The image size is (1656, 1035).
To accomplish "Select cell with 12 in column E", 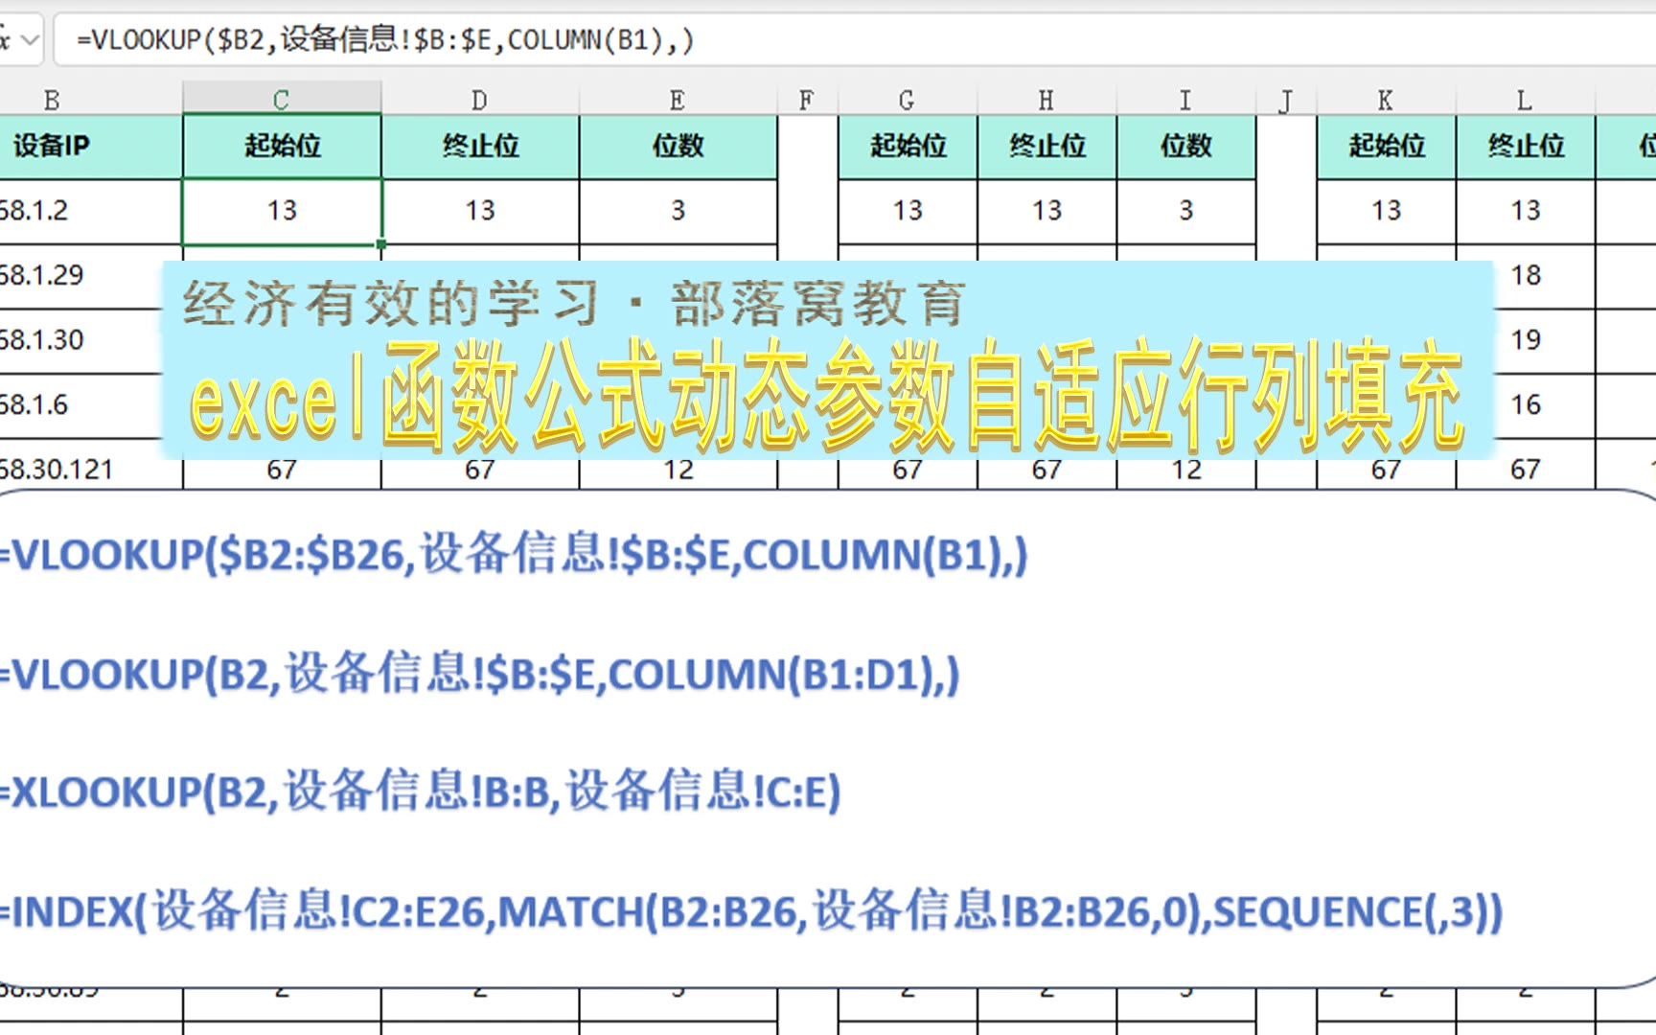I will 678,470.
